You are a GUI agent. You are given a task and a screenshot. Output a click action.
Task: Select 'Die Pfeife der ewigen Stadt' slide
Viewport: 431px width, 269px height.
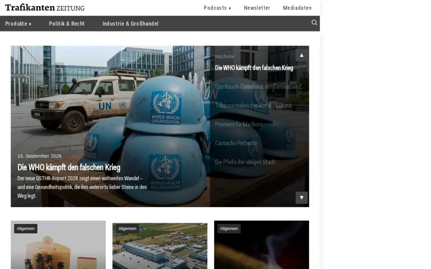pyautogui.click(x=245, y=162)
